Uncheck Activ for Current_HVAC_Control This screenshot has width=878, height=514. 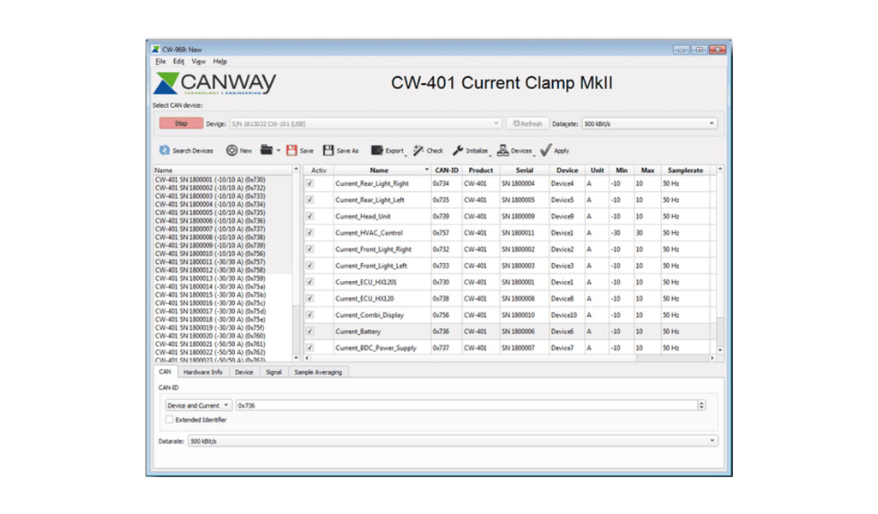310,233
